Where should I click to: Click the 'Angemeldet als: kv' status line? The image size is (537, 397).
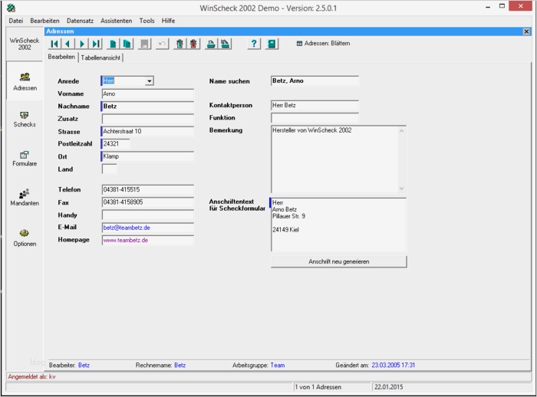tap(31, 377)
